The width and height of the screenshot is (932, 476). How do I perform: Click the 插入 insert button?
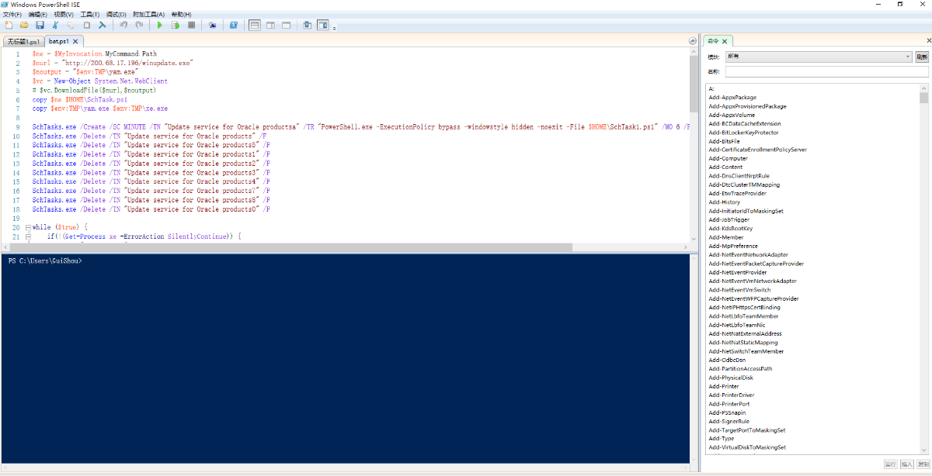906,464
